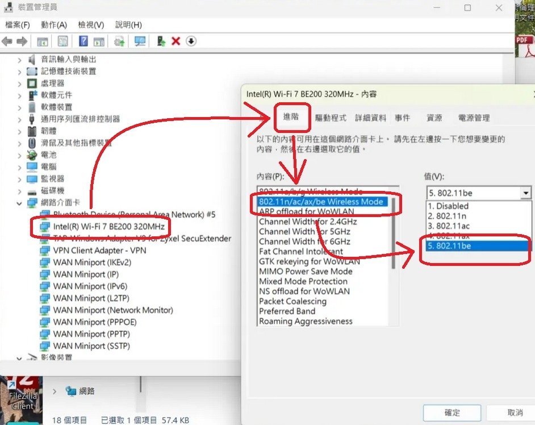The height and width of the screenshot is (425, 535).
Task: Click the speaker icon beside 音訊輸入與輸出
Action: [32, 60]
